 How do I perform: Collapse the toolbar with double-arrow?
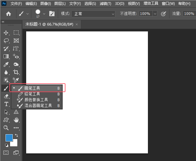3,22
